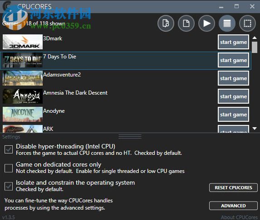Click the game list scrollbar thumb
This screenshot has height=220, width=260.
(x=255, y=48)
